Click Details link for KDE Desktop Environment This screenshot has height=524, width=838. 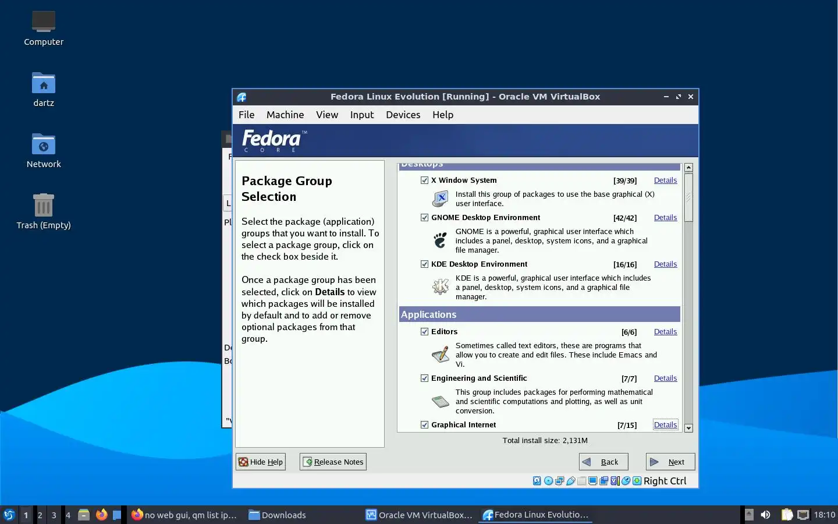coord(665,264)
